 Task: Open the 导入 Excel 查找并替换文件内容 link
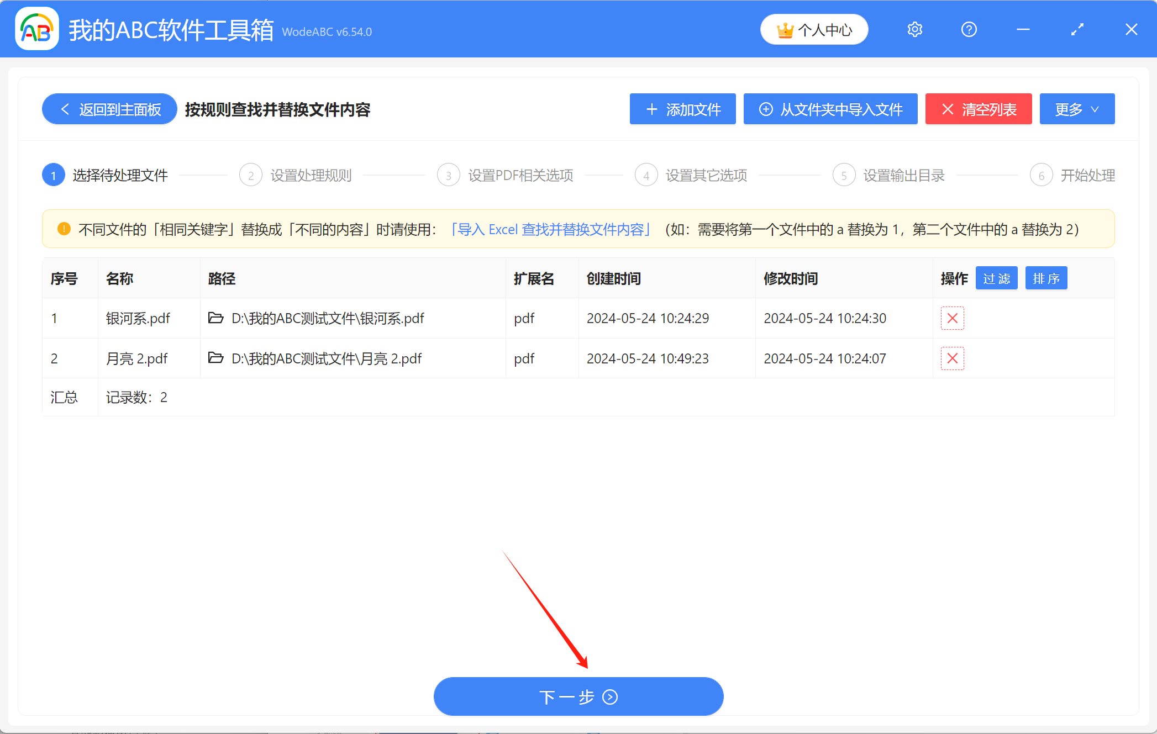click(551, 229)
